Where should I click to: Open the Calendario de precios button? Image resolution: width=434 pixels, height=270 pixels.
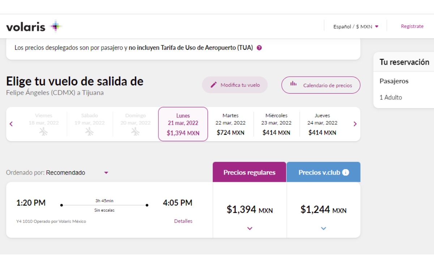tap(321, 85)
